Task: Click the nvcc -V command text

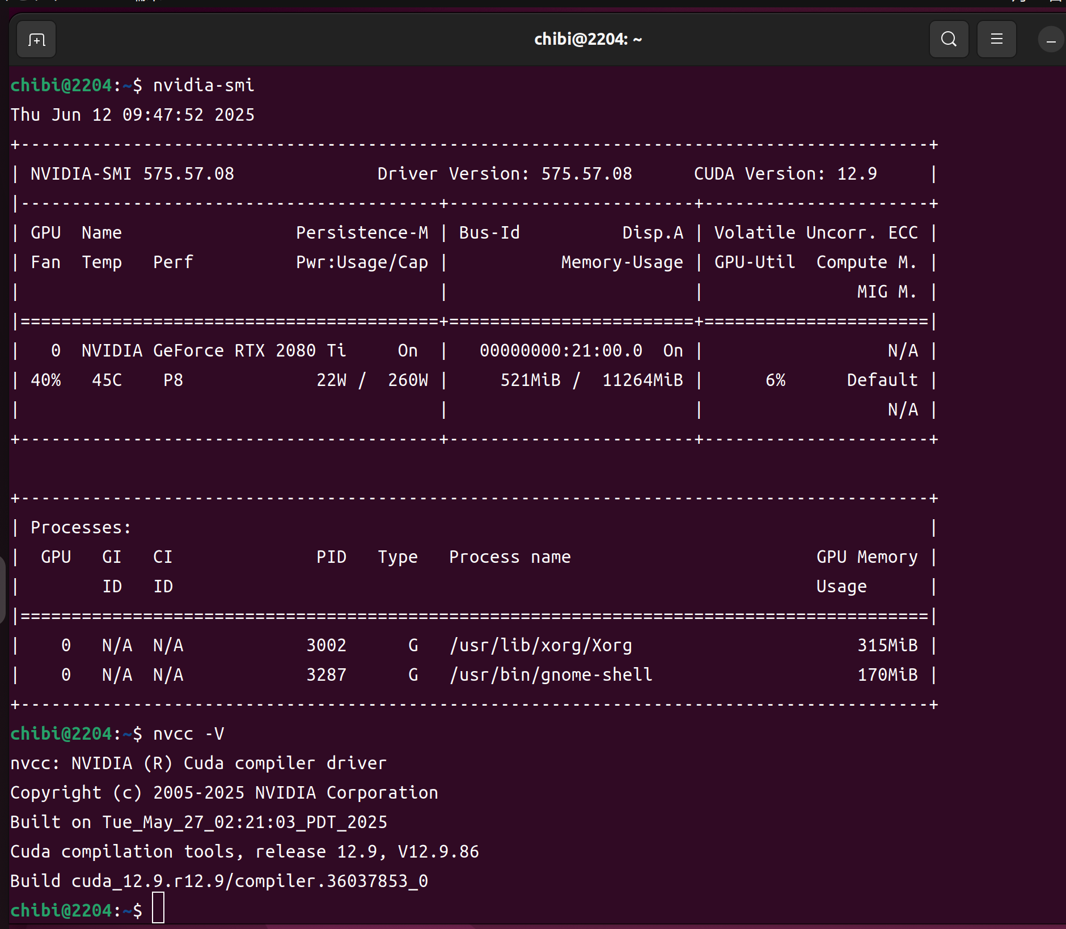Action: tap(188, 734)
